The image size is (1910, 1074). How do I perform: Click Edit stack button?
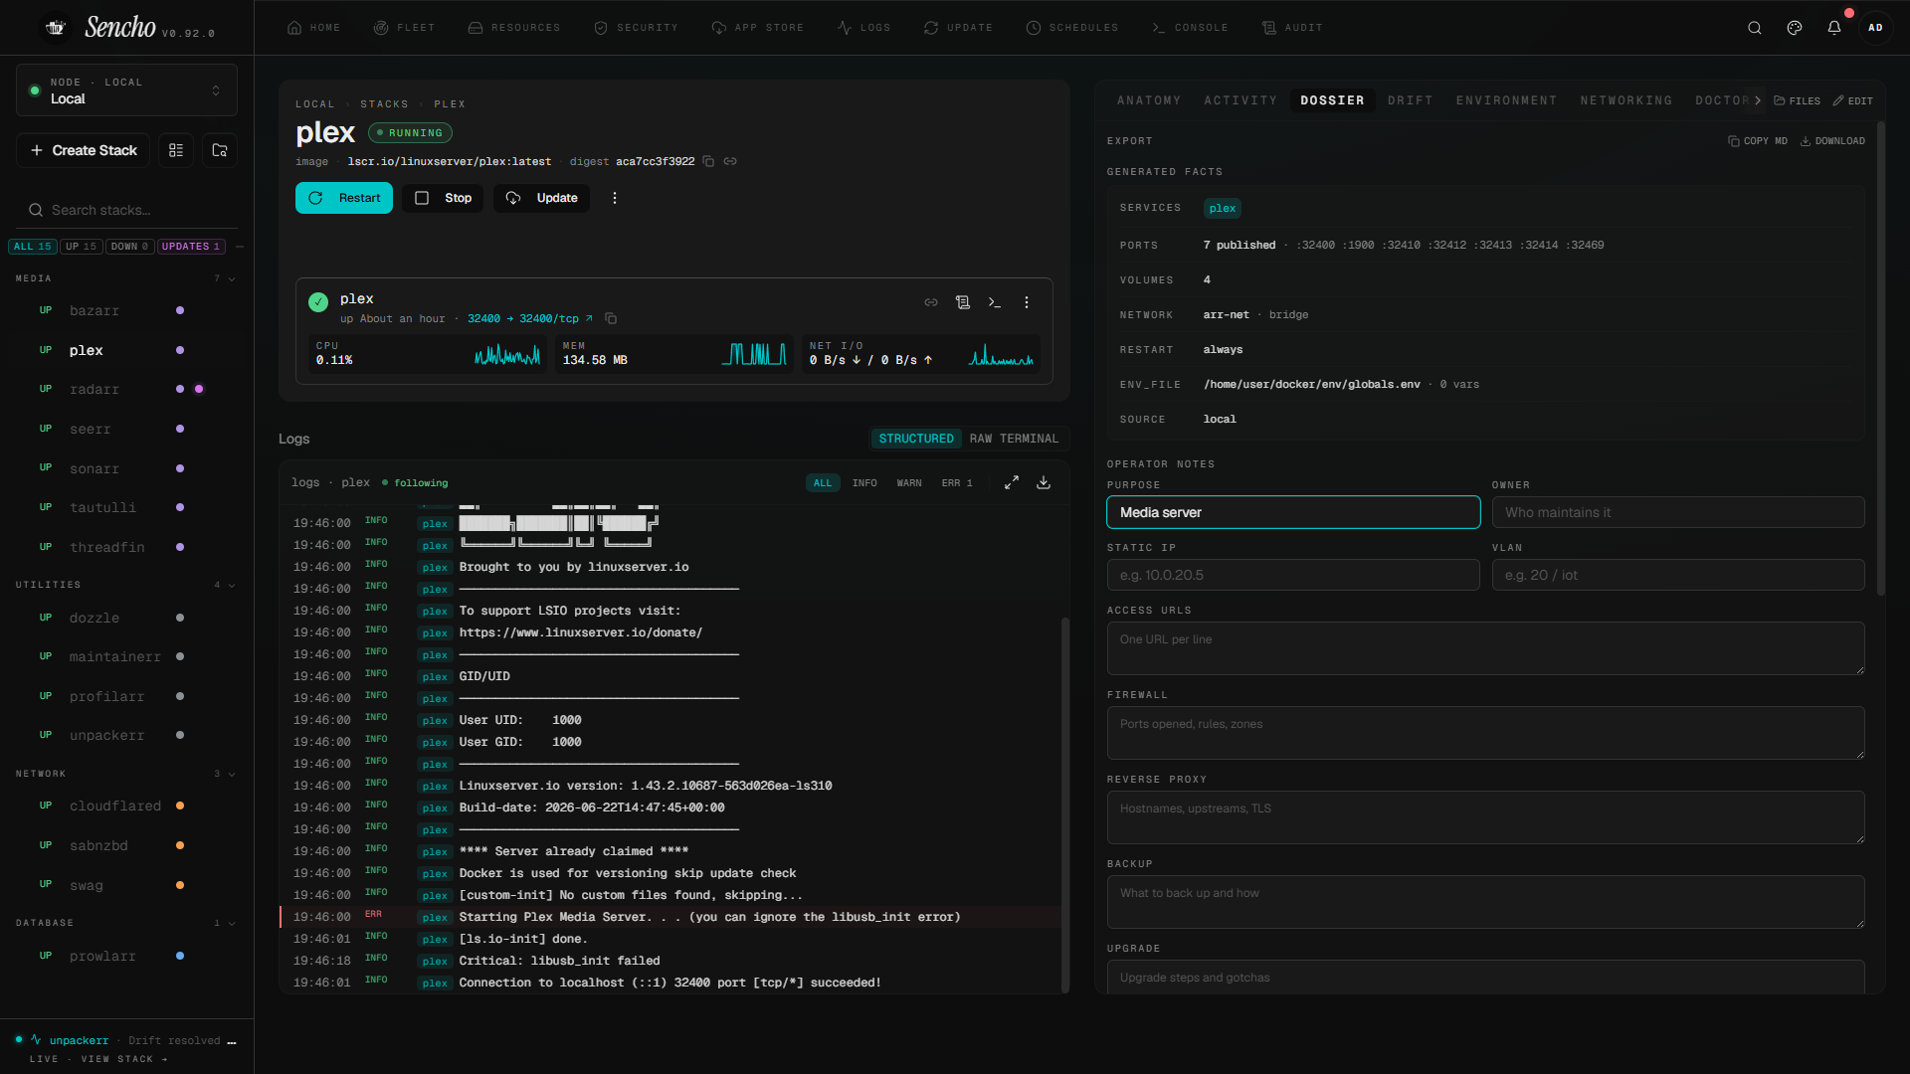click(x=1853, y=100)
